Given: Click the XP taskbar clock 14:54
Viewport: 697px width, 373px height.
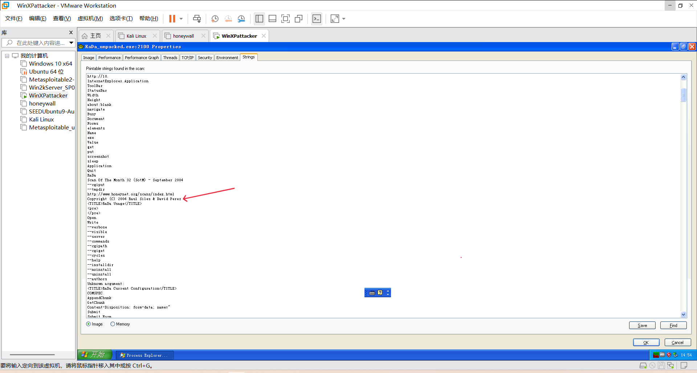Looking at the screenshot, I should (686, 355).
